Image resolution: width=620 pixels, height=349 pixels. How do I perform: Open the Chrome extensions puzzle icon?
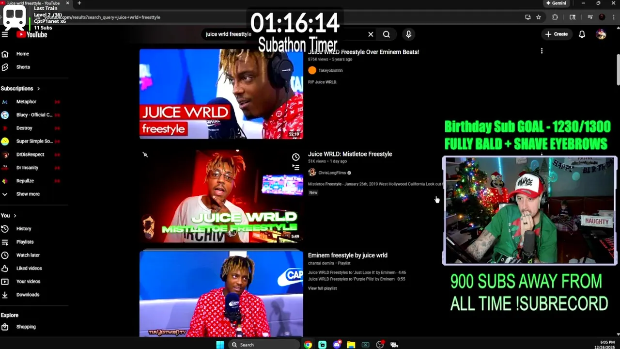tap(555, 17)
